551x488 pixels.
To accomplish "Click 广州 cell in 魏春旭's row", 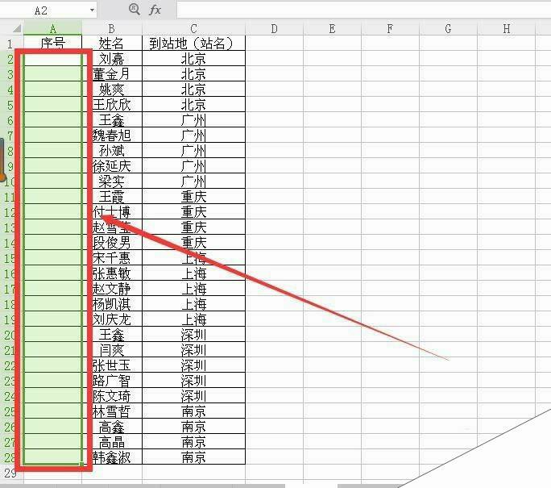I will (193, 135).
